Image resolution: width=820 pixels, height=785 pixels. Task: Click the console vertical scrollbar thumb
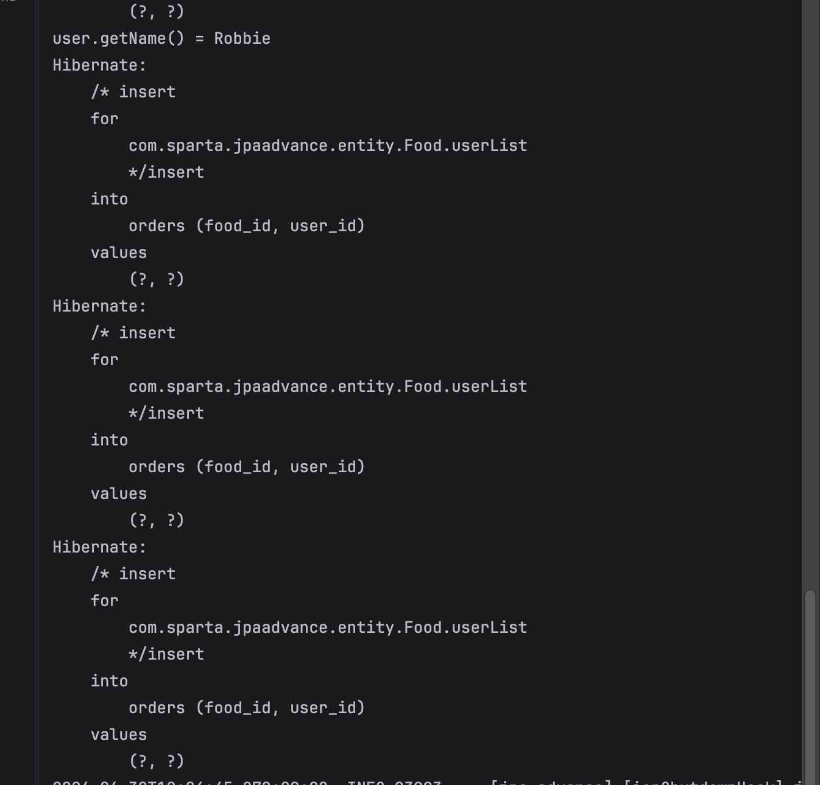pos(810,686)
